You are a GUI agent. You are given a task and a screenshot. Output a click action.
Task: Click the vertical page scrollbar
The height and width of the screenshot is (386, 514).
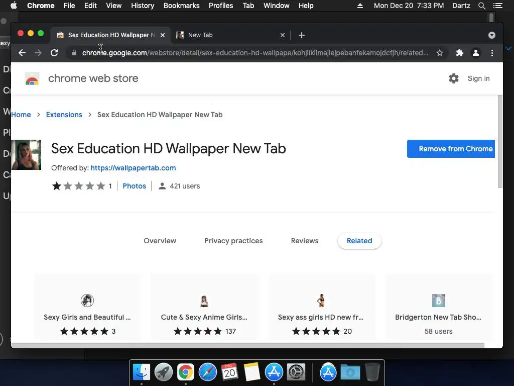(x=500, y=141)
